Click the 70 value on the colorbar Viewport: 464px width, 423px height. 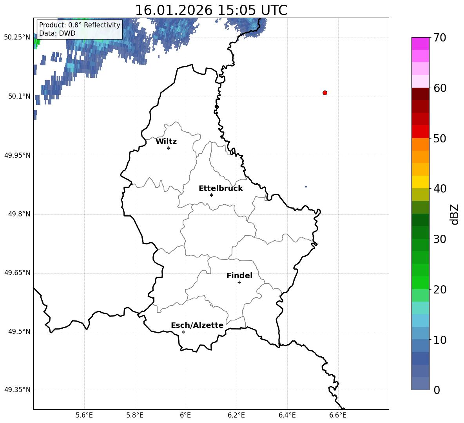pyautogui.click(x=440, y=38)
